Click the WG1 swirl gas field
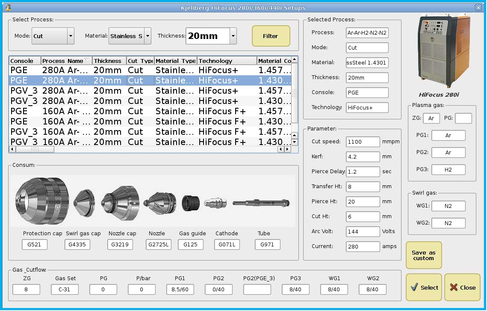487x311 pixels. [x=449, y=206]
